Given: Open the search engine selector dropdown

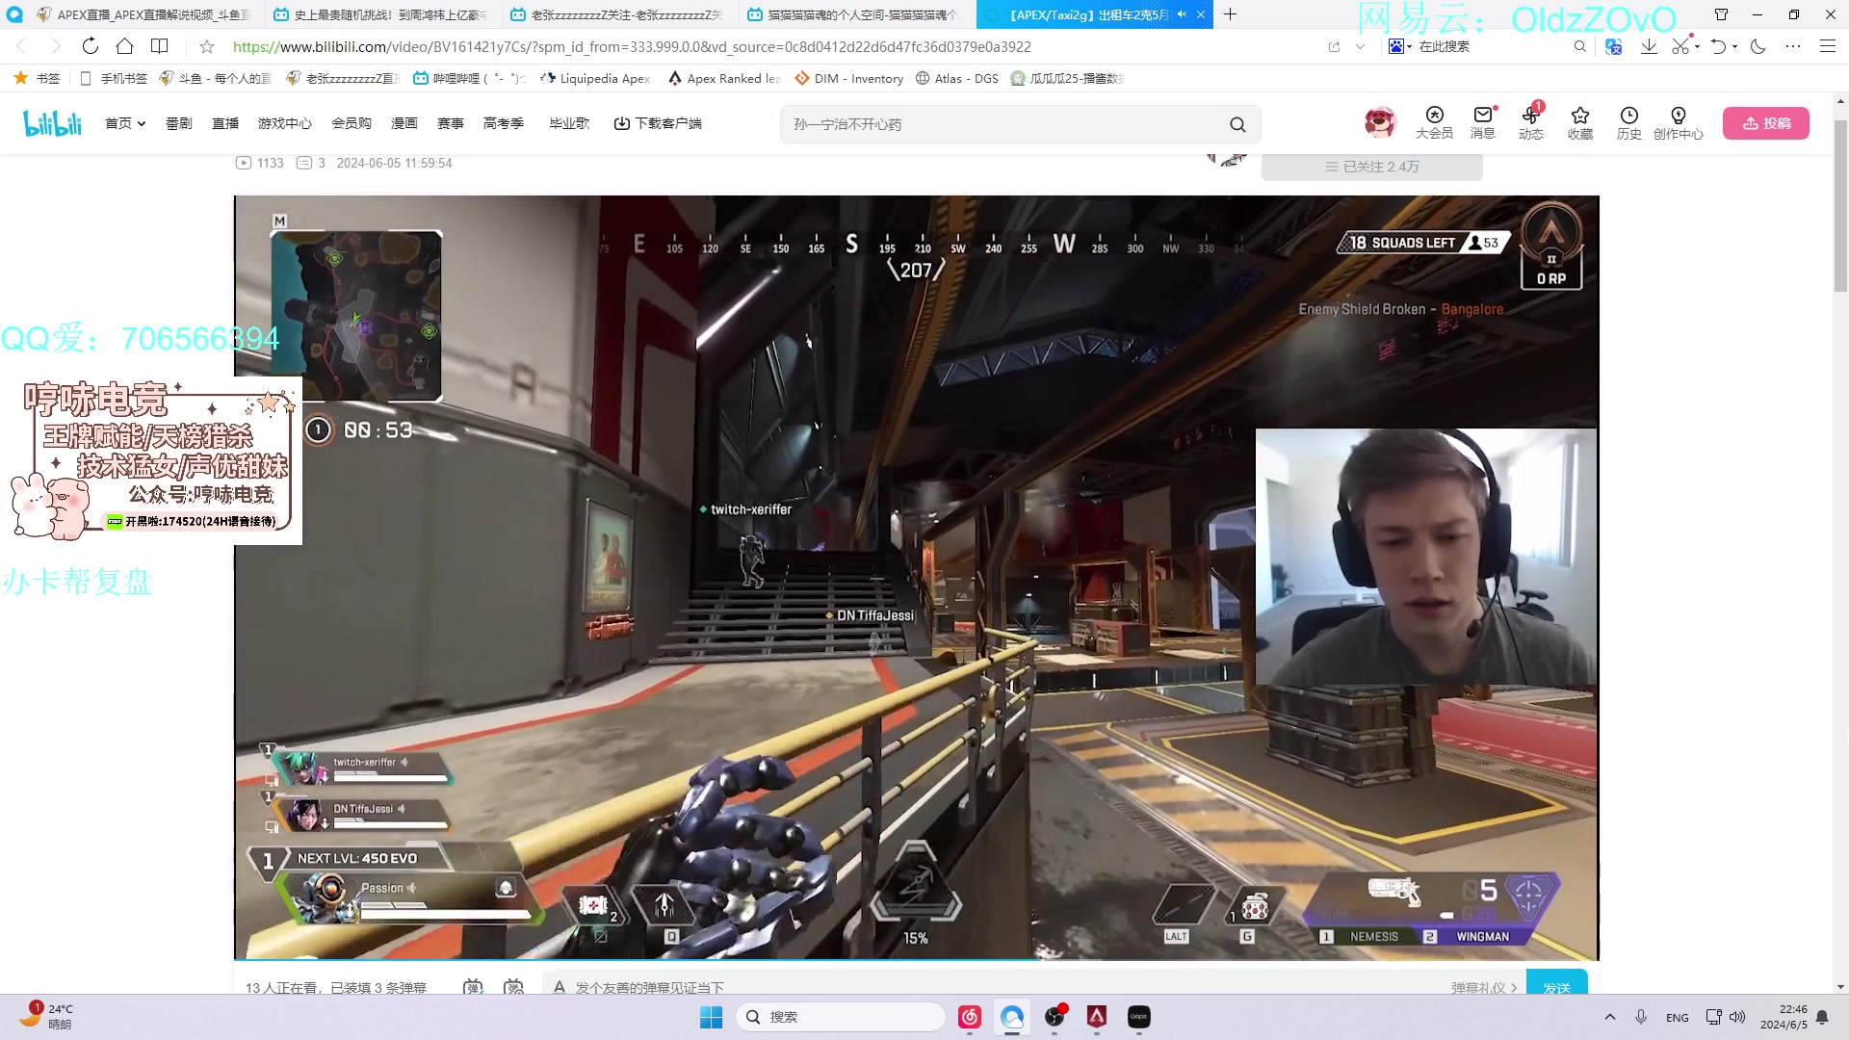Looking at the screenshot, I should pyautogui.click(x=1400, y=46).
